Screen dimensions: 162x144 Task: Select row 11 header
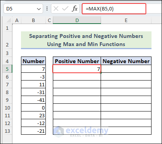(x=7, y=115)
